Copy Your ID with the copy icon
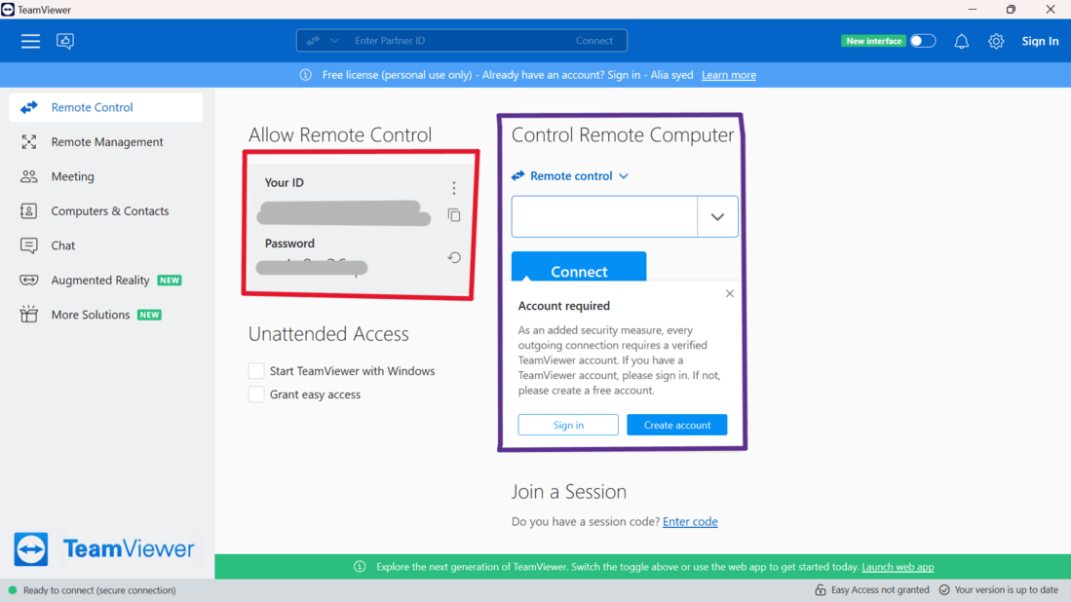 click(453, 215)
